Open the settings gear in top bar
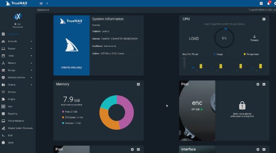Viewport: 276px width, 153px height. [275, 3]
